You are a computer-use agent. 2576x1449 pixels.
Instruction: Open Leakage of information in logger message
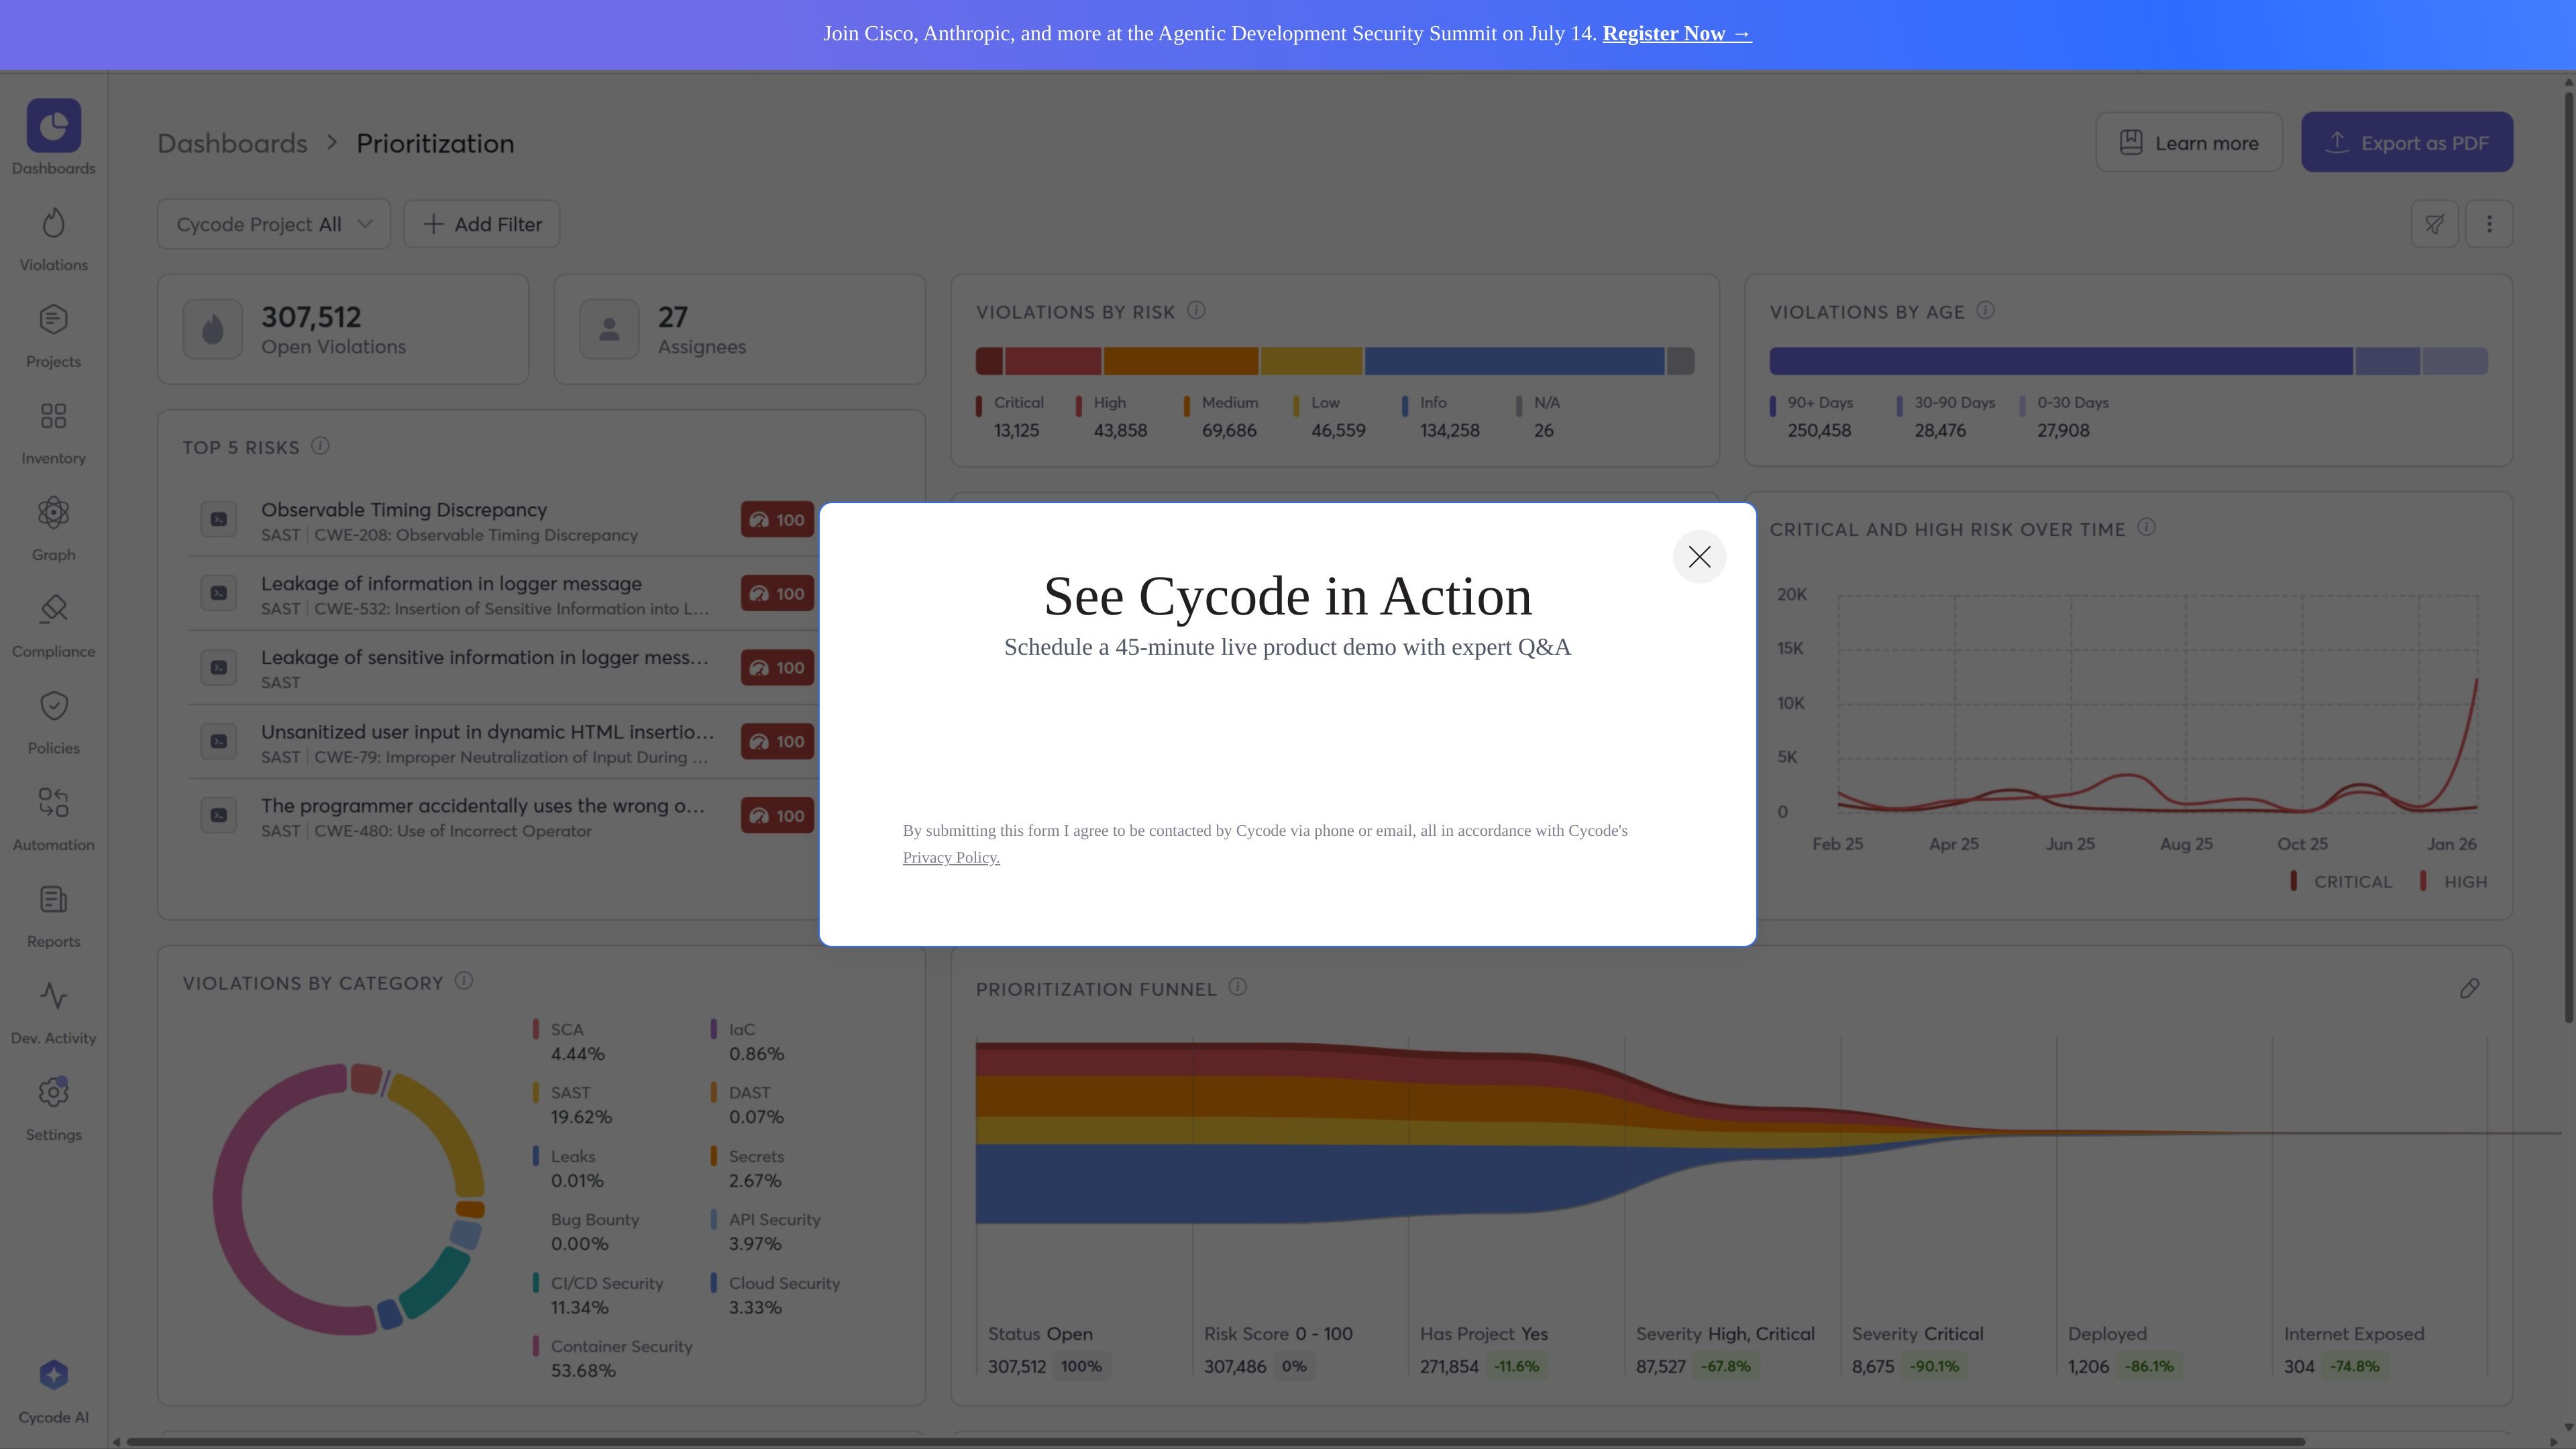point(503,594)
